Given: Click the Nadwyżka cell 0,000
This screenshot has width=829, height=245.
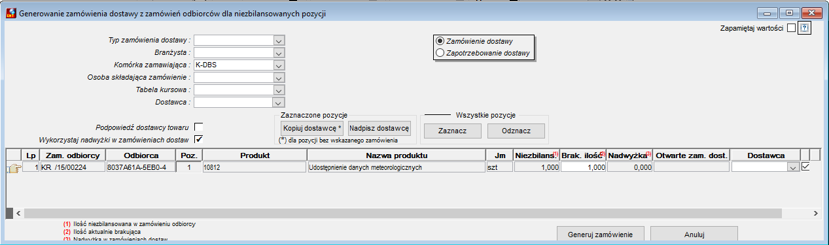Looking at the screenshot, I should (629, 168).
